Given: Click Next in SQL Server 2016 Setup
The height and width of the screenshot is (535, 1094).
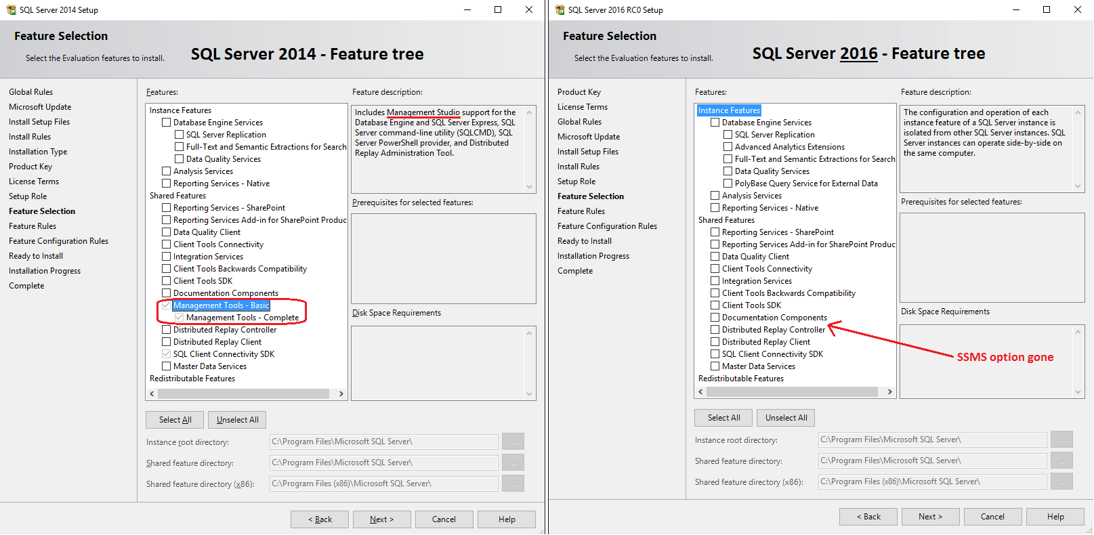Looking at the screenshot, I should [x=931, y=517].
